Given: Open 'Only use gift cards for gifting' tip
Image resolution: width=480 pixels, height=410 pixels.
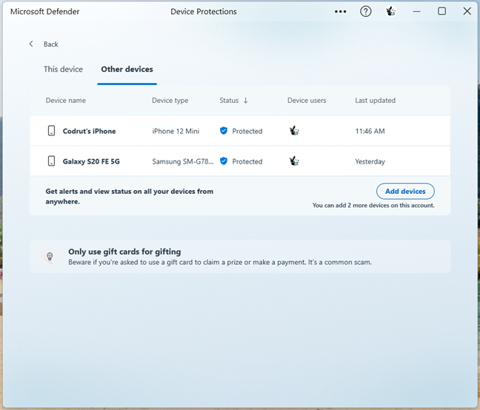Looking at the screenshot, I should (124, 252).
